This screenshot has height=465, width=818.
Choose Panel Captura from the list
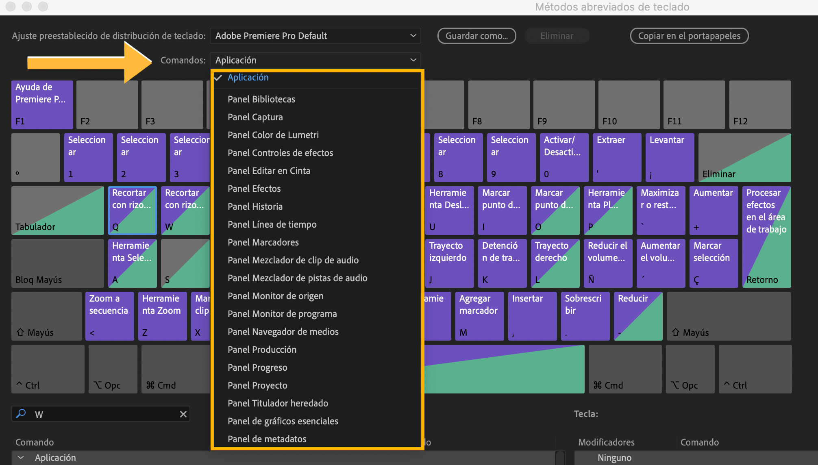click(x=255, y=117)
